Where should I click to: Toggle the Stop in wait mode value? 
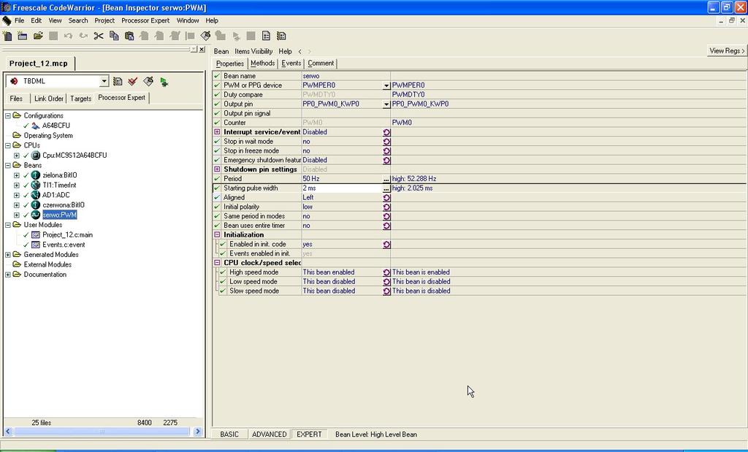click(386, 142)
